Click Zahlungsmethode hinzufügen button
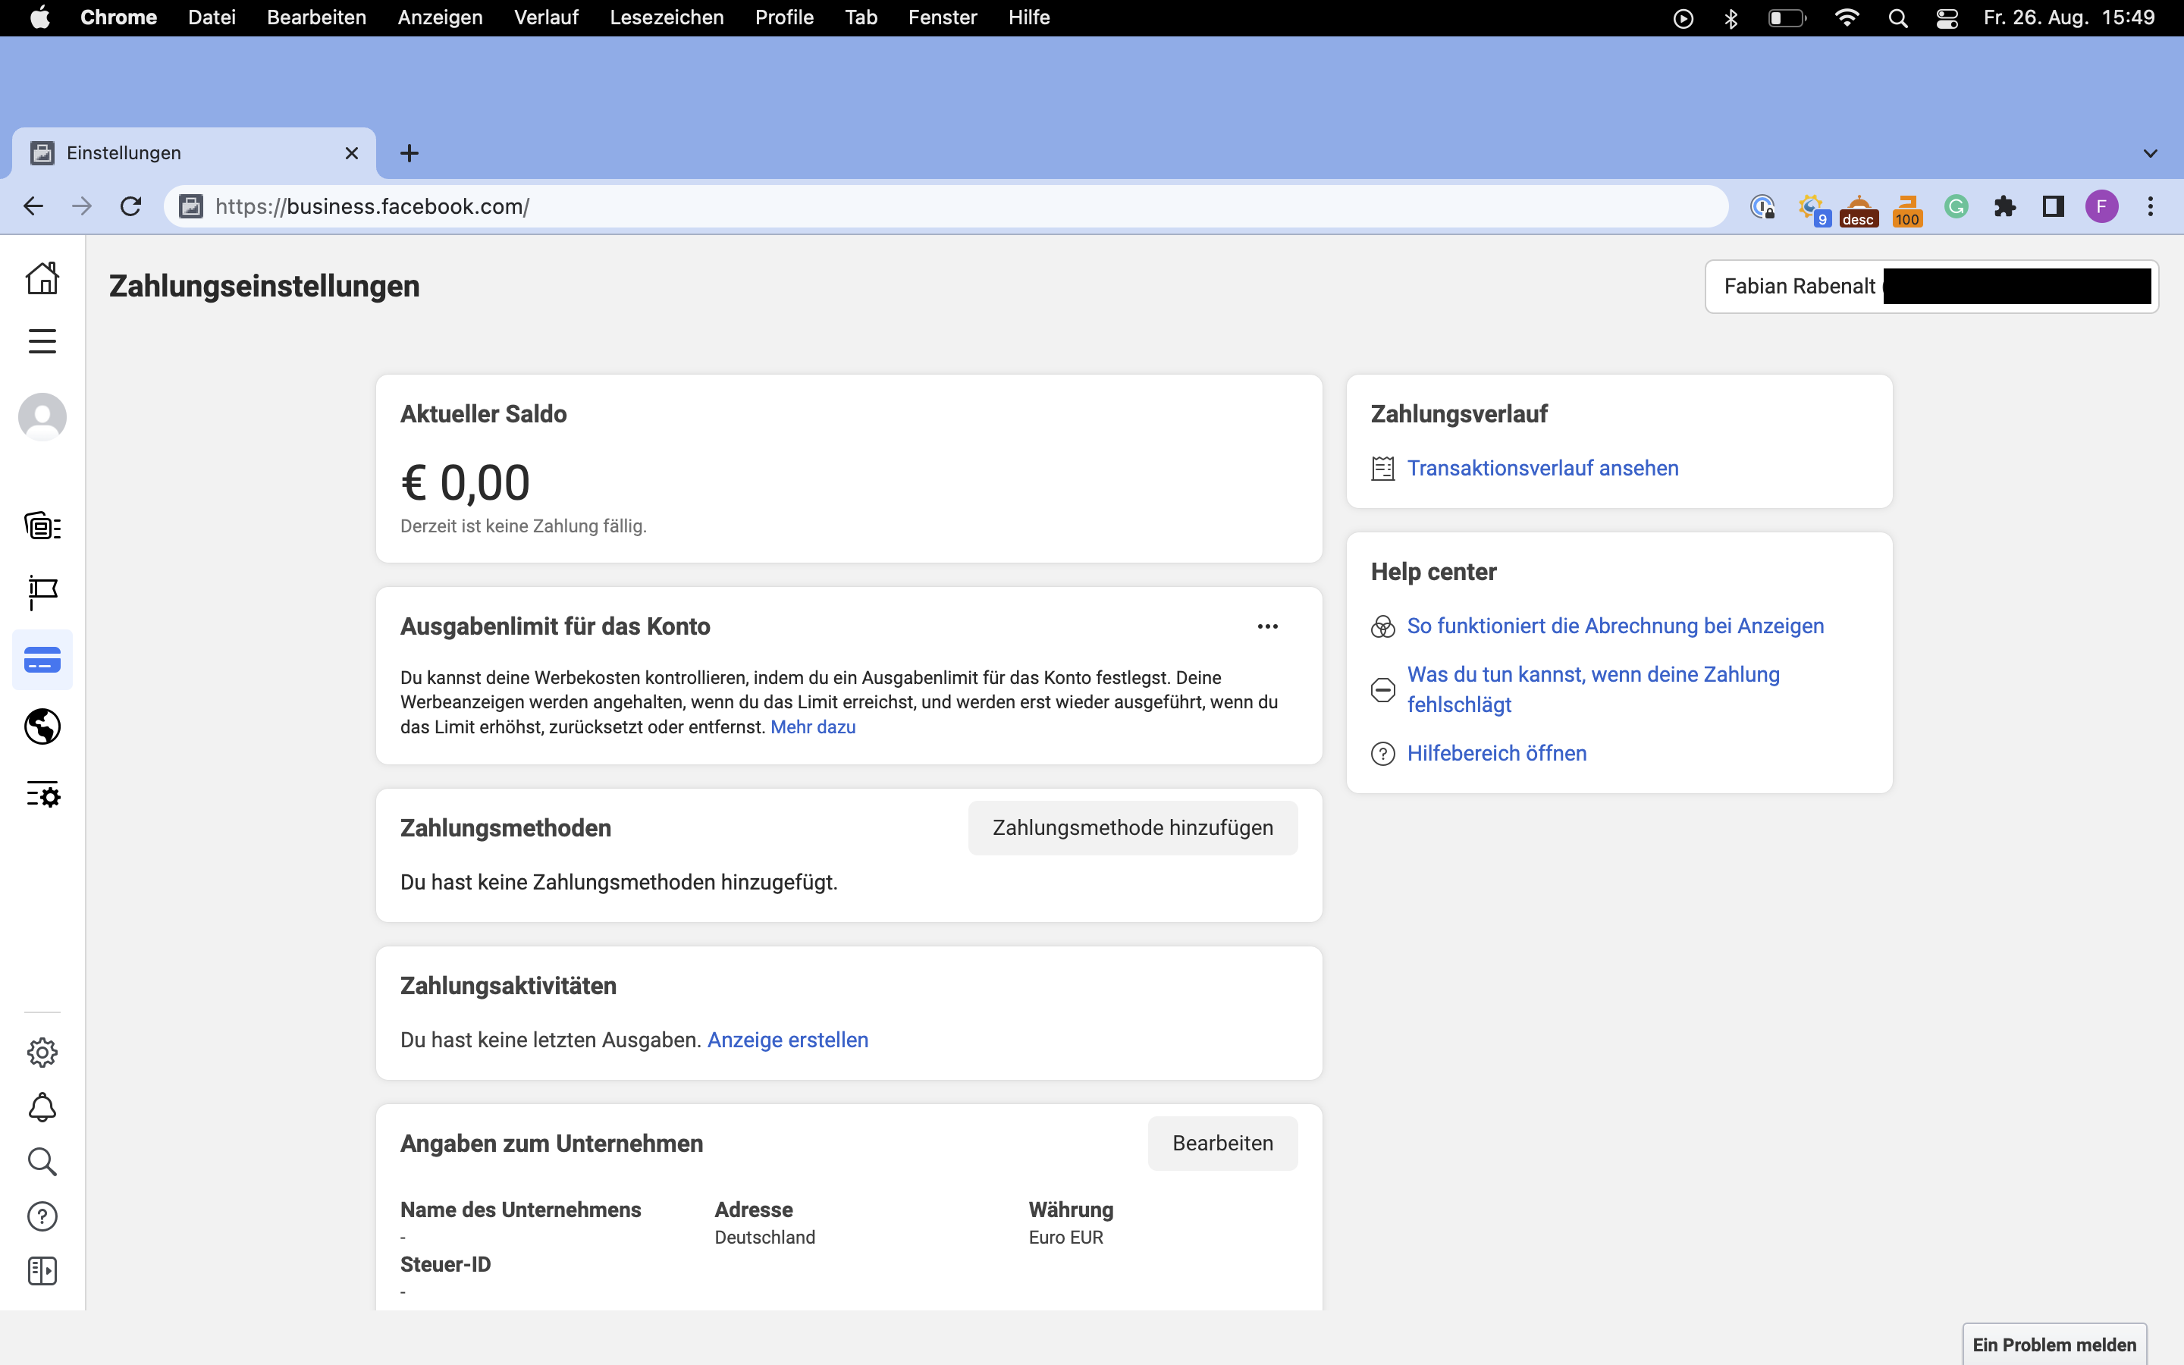 (x=1133, y=828)
